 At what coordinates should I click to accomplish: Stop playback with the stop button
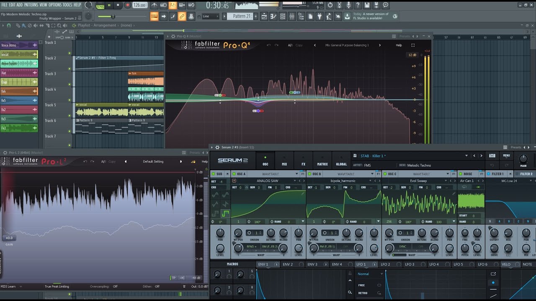(x=118, y=5)
